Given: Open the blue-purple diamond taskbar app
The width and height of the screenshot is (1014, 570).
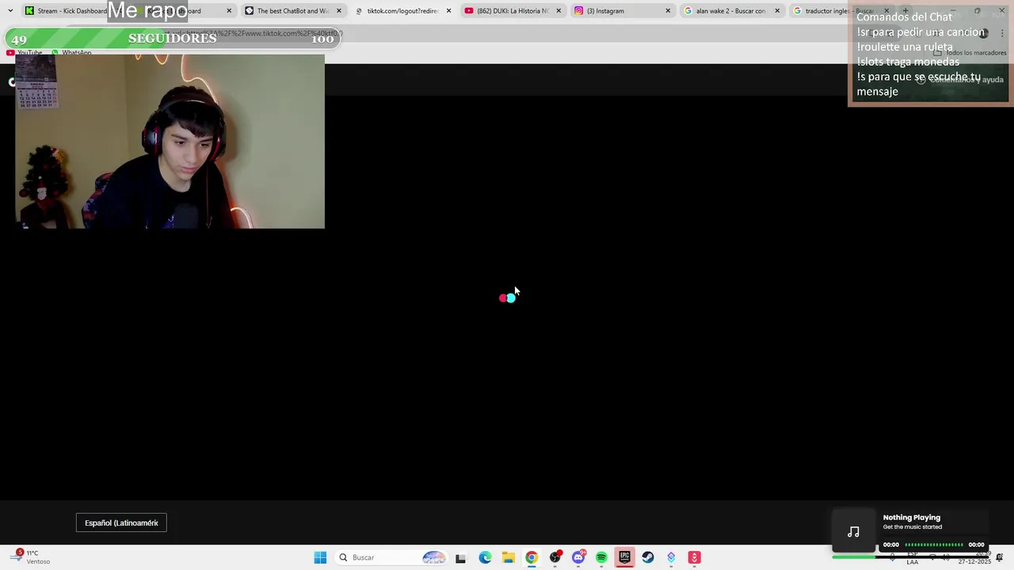Looking at the screenshot, I should pyautogui.click(x=671, y=557).
